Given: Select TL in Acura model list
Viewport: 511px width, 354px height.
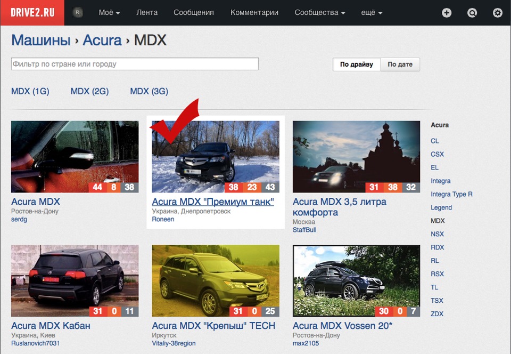Looking at the screenshot, I should click(434, 287).
